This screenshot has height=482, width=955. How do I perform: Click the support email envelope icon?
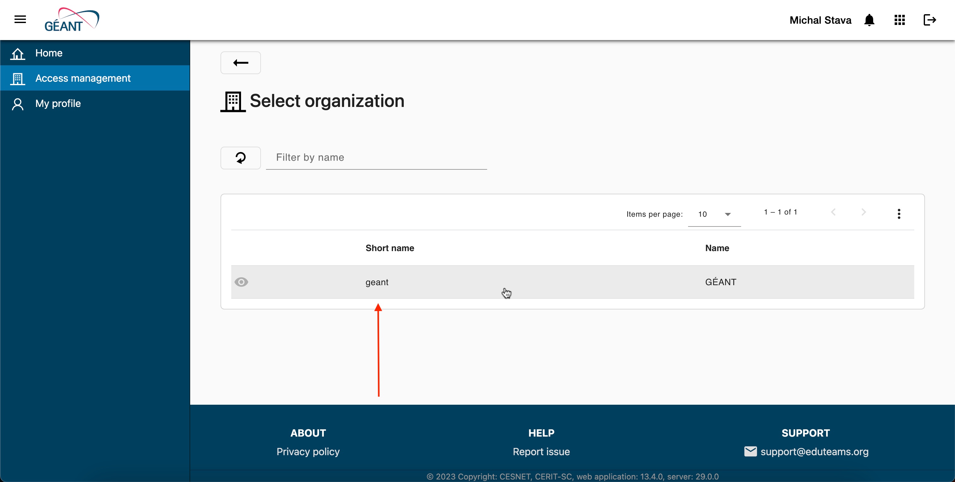tap(750, 451)
